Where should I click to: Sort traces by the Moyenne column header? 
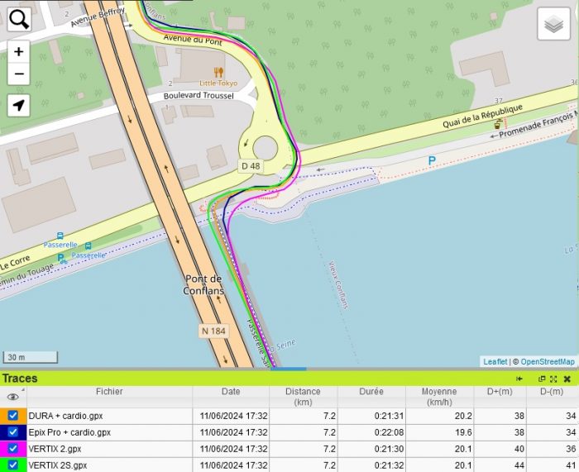coord(439,397)
